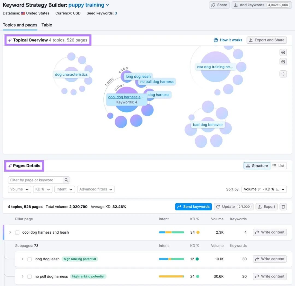Viewport: 295px width, 286px height.
Task: Expand the long dog leash row
Action: point(22,259)
